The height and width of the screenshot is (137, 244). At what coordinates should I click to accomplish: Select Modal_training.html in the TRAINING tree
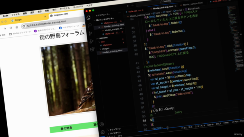click(112, 51)
